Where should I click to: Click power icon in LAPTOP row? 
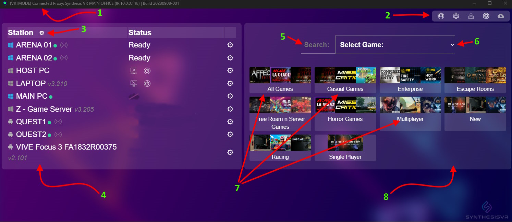point(147,84)
